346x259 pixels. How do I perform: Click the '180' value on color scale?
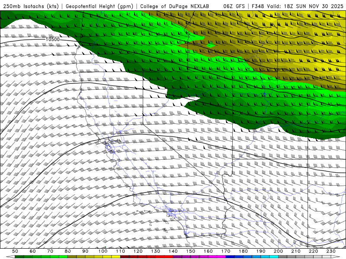(x=243, y=251)
